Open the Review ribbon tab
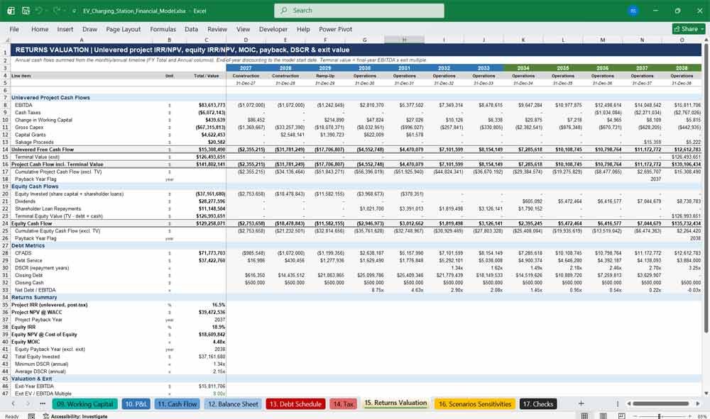The image size is (710, 419). point(217,29)
